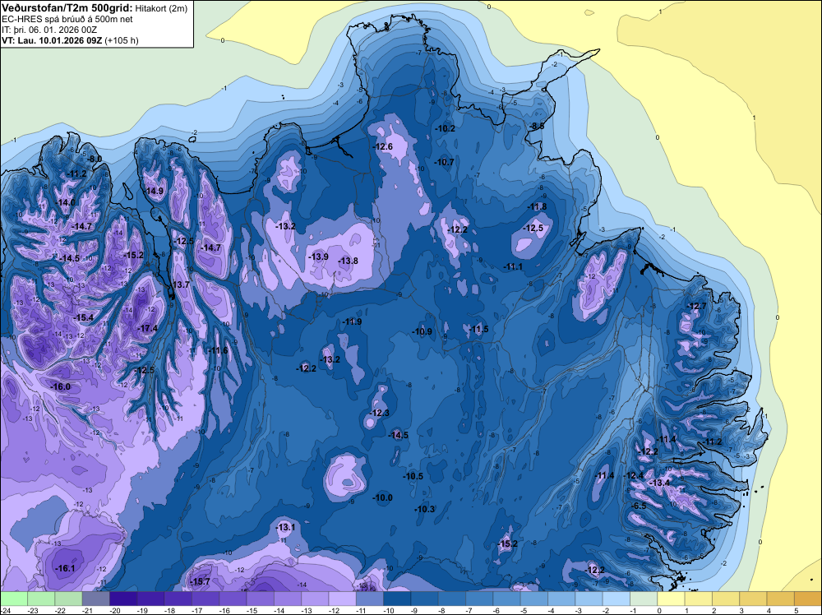Select the pale green legend swatch labeled -23
Viewport: 822px width, 615px height.
pos(41,599)
